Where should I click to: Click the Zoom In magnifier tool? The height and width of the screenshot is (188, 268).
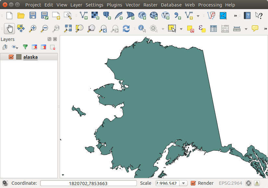[32, 29]
